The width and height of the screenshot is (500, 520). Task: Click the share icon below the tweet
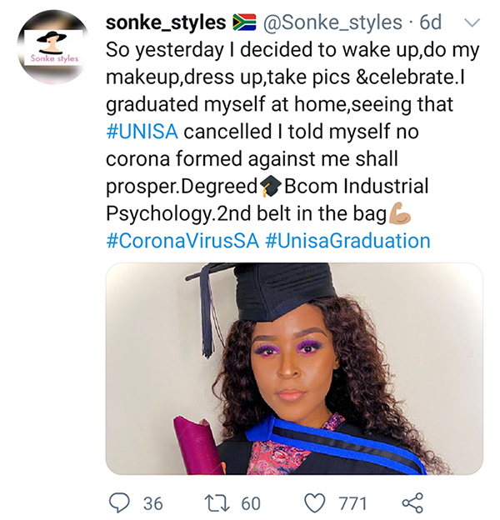coord(412,502)
